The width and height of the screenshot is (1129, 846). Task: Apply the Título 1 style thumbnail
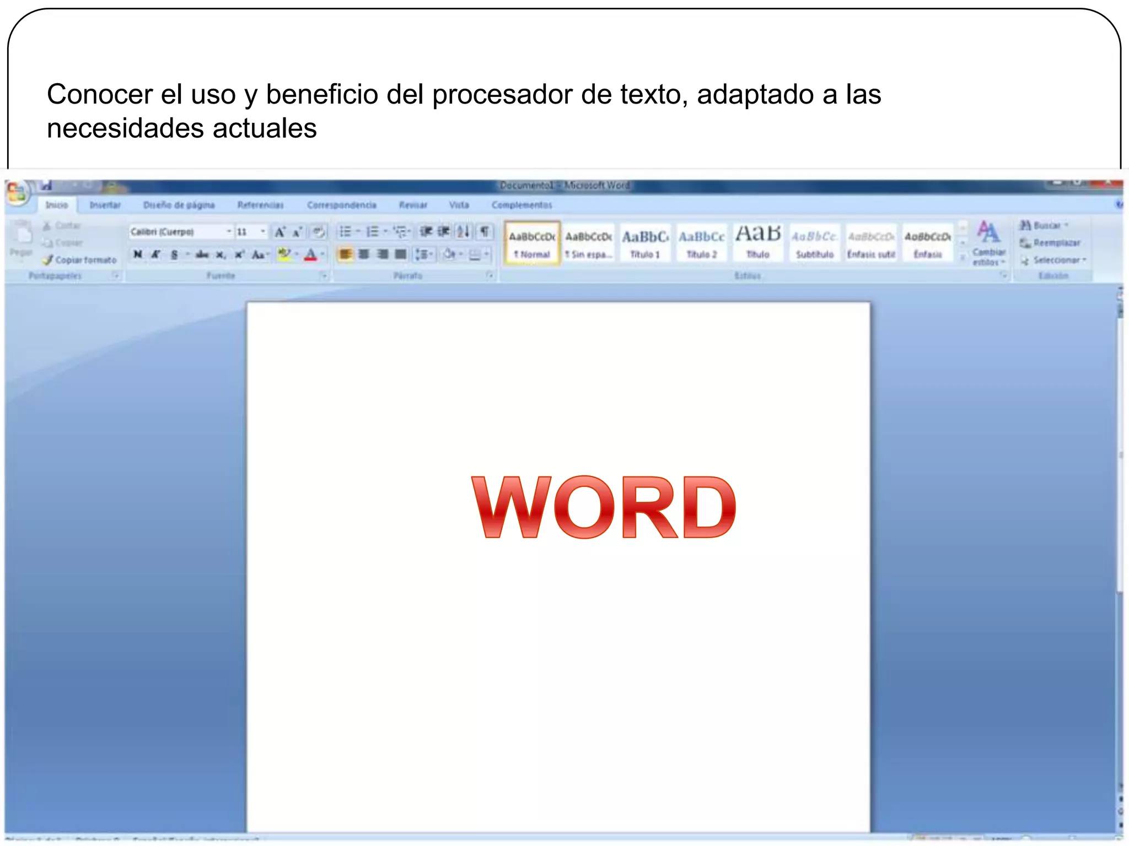point(645,243)
